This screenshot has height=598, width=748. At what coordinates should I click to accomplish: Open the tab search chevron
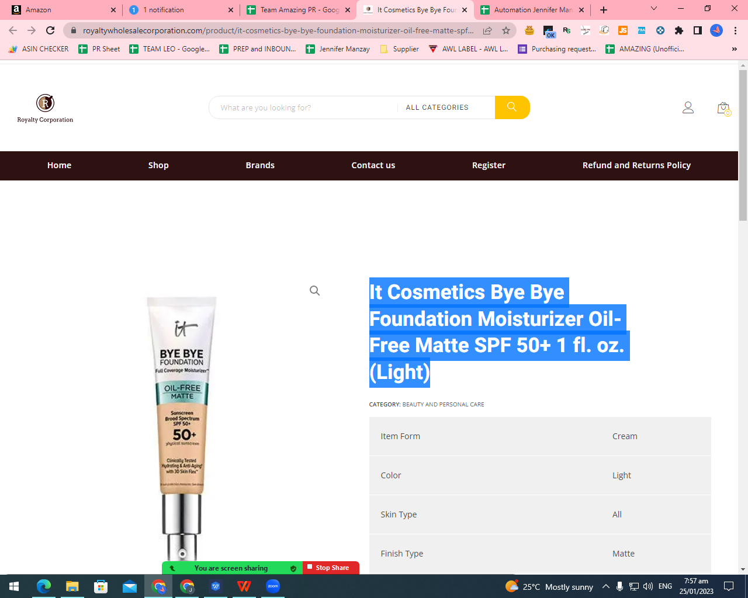[654, 9]
